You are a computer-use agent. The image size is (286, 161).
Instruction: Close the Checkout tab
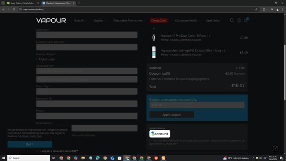click(73, 3)
